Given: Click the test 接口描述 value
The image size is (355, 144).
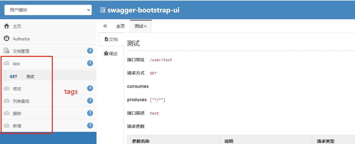Looking at the screenshot, I should point(154,113).
